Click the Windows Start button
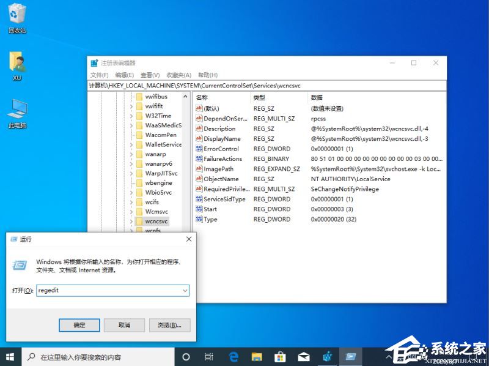 [10, 357]
